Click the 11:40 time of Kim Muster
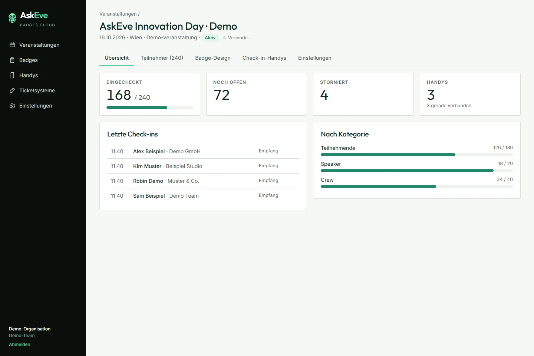Image resolution: width=534 pixels, height=356 pixels. click(x=117, y=166)
